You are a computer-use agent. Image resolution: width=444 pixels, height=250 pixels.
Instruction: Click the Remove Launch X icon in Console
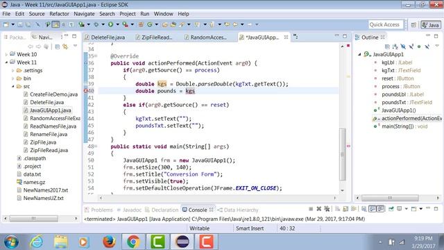point(319,209)
